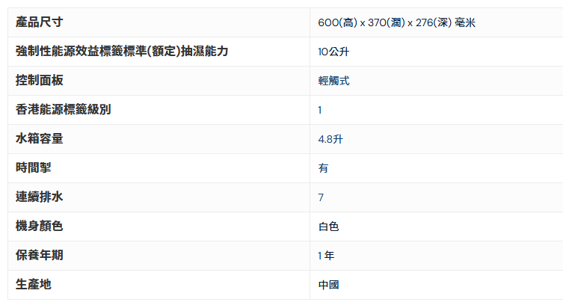Select the 有 timer value
The height and width of the screenshot is (308, 563).
pos(323,168)
